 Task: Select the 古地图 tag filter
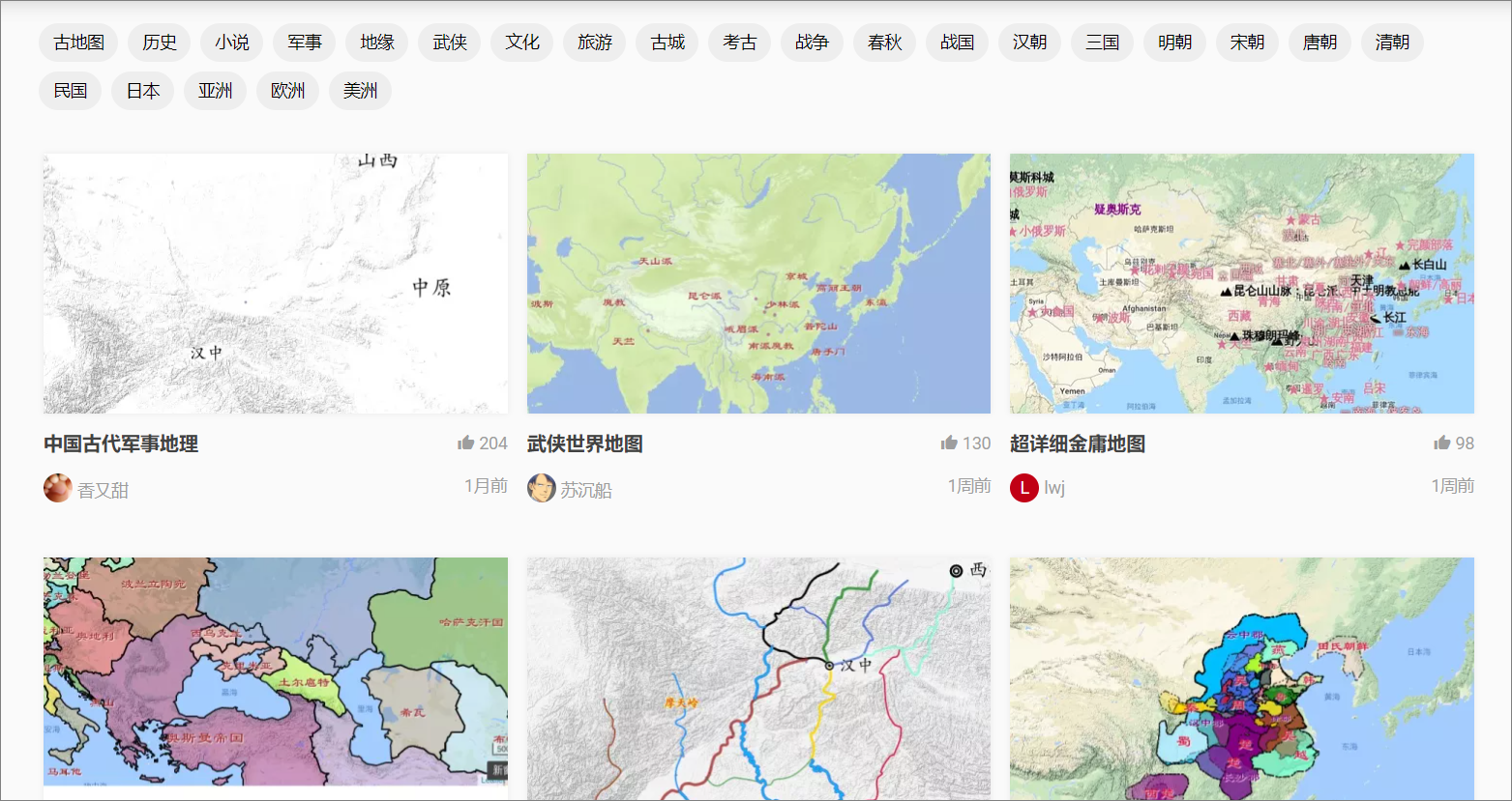click(77, 42)
